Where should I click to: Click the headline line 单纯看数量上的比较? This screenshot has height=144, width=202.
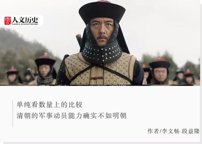[x=50, y=105]
